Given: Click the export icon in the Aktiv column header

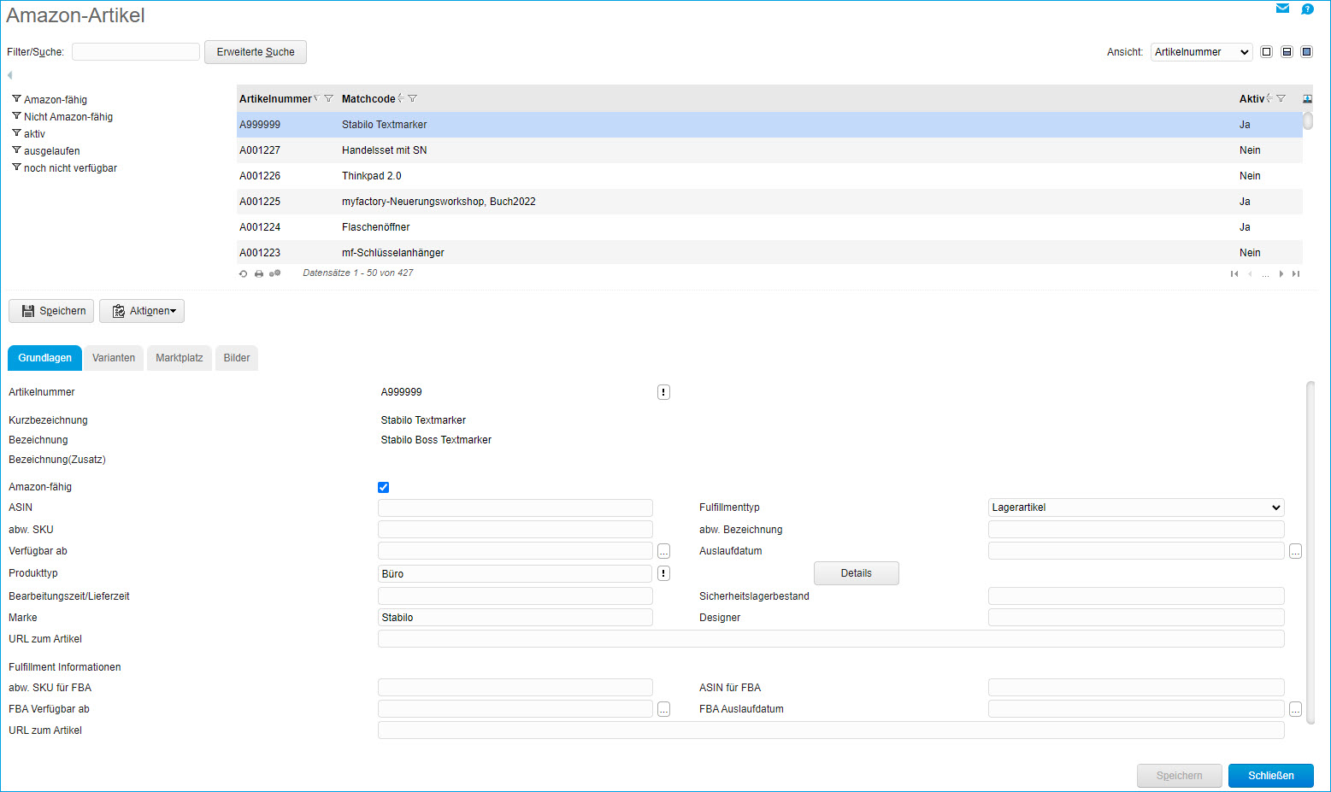Looking at the screenshot, I should pyautogui.click(x=1306, y=97).
